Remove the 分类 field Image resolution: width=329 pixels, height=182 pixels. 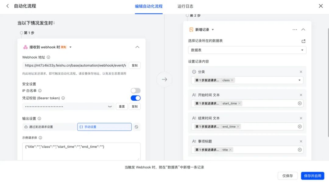301,72
